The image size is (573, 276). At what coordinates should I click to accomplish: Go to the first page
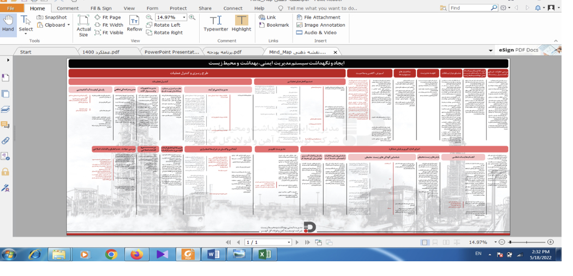click(x=229, y=242)
